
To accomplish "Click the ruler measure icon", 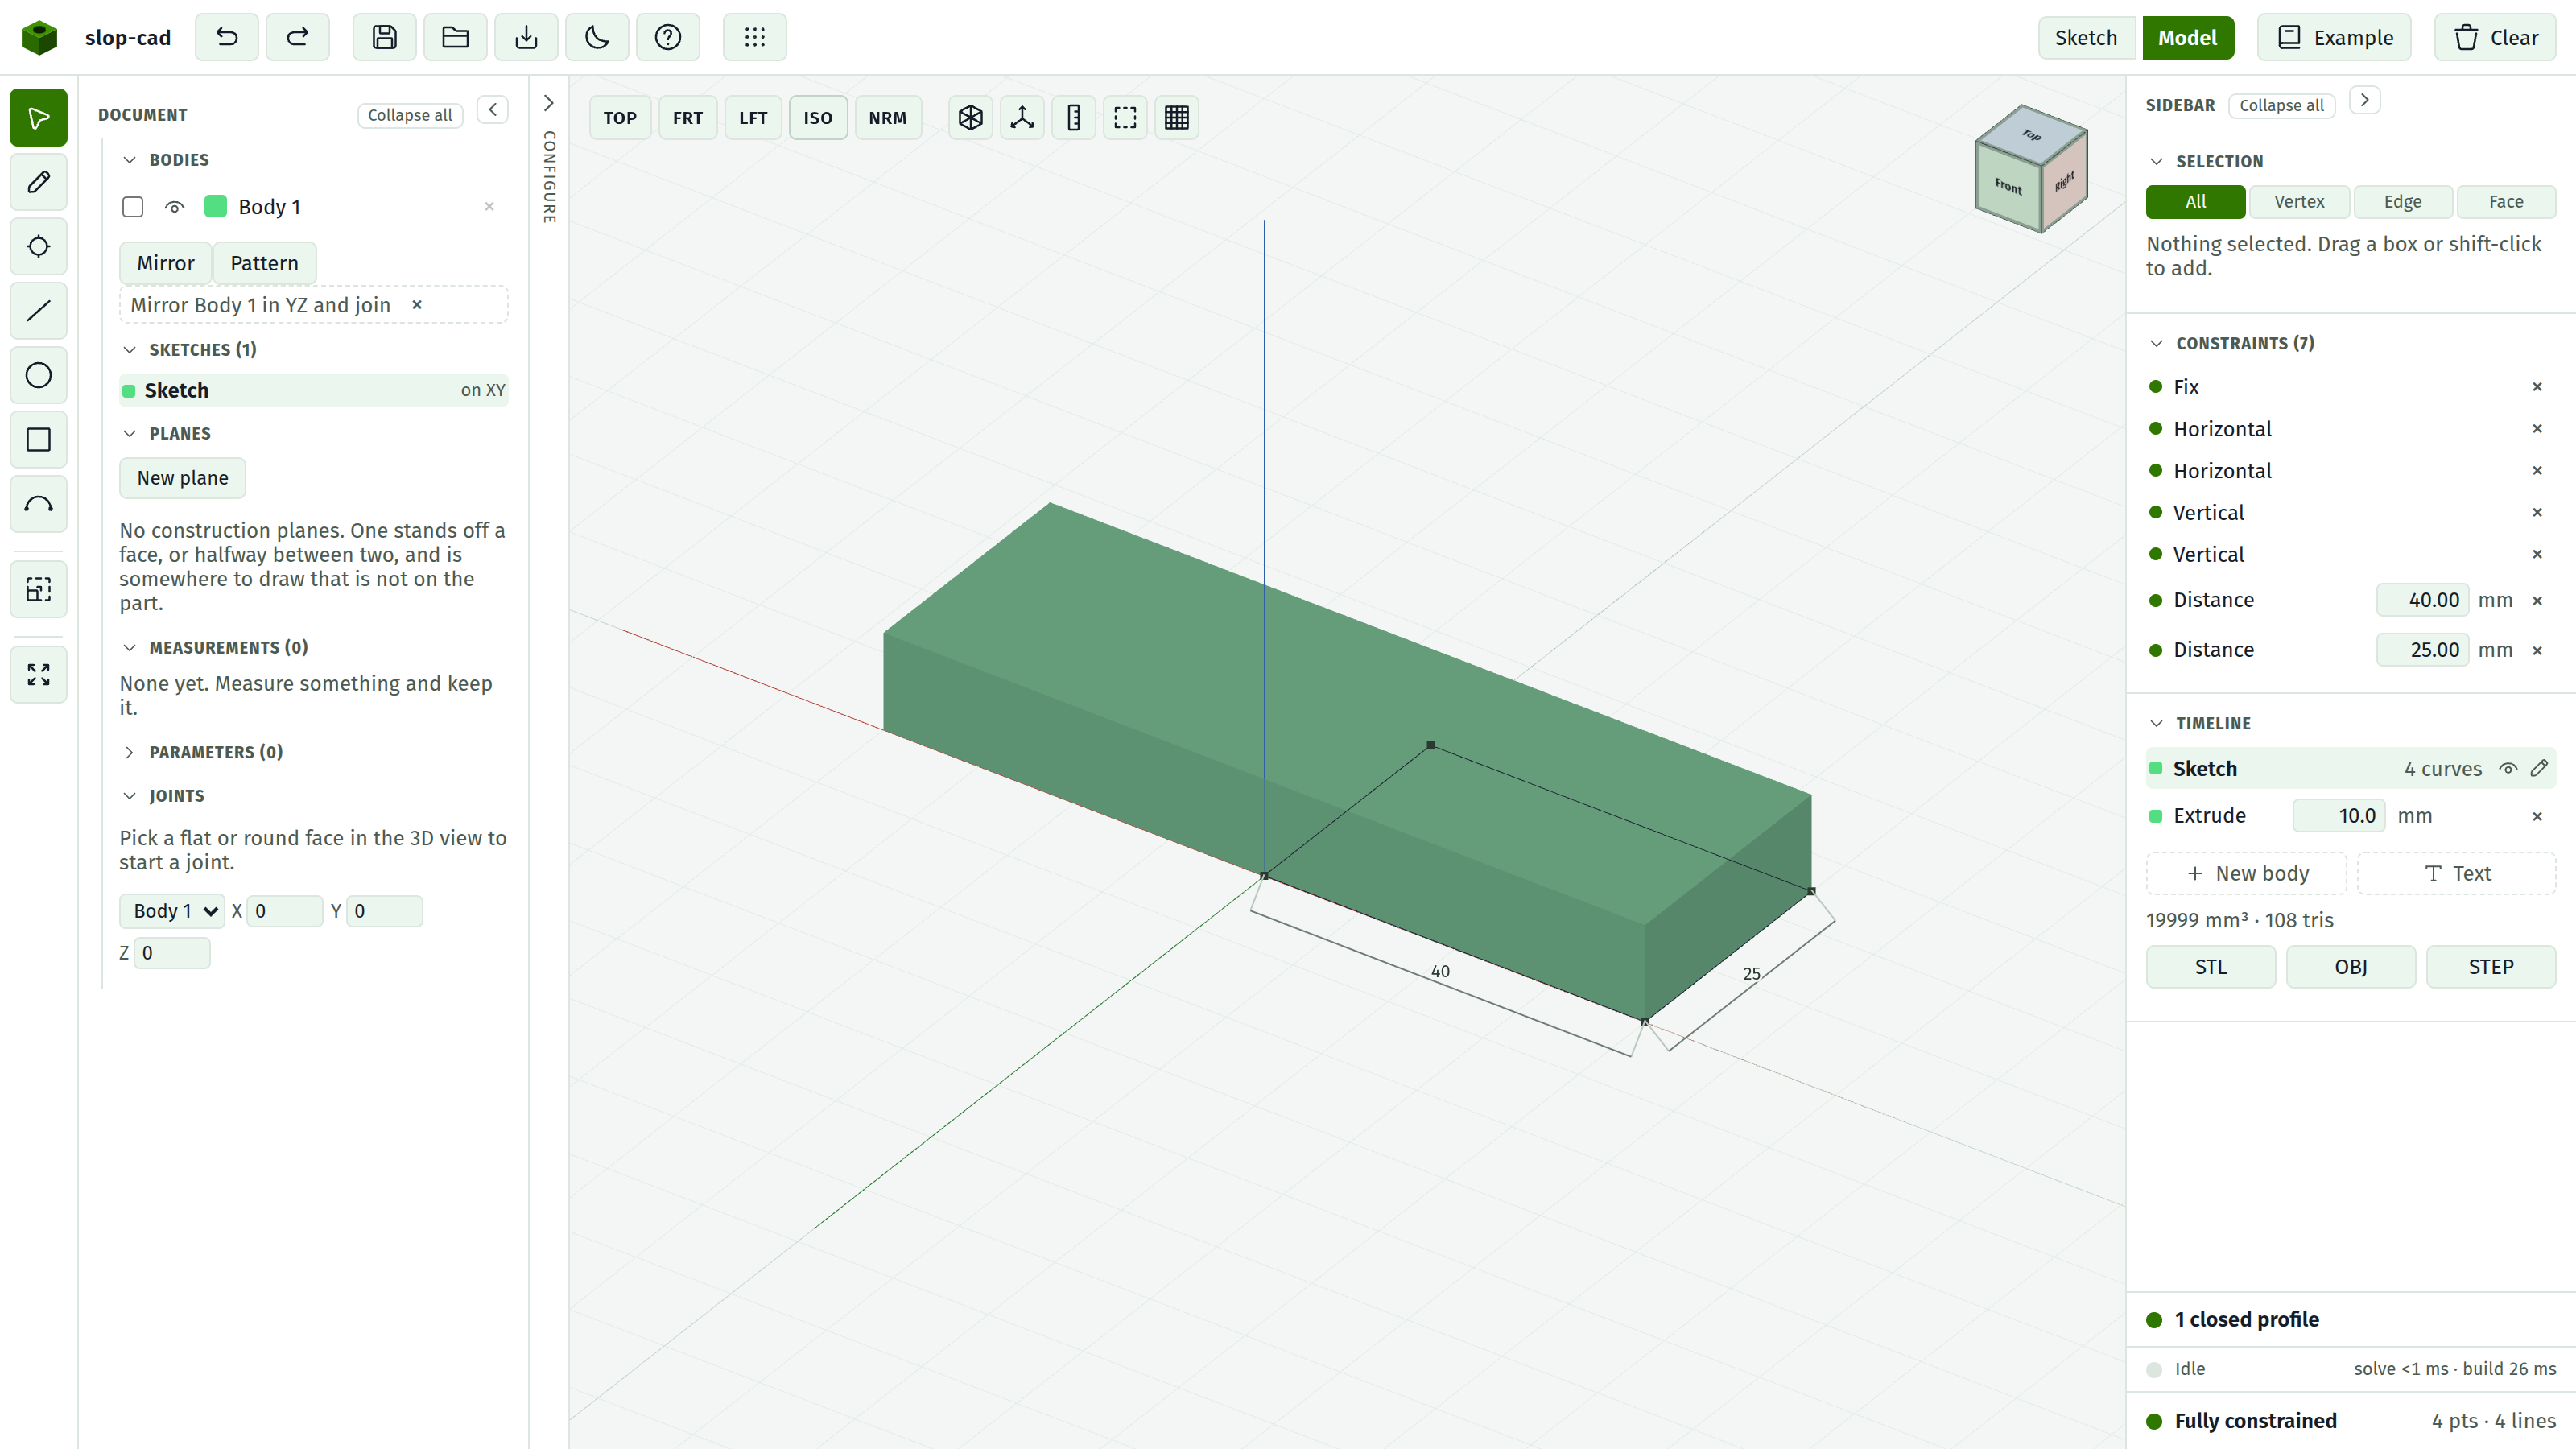I will [1074, 117].
